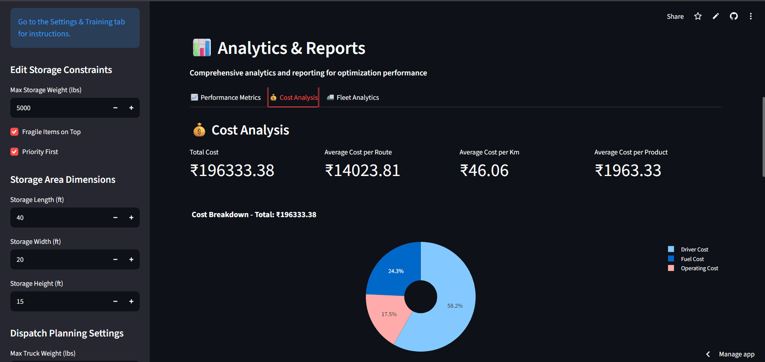Open Manage app panel

[x=737, y=354]
